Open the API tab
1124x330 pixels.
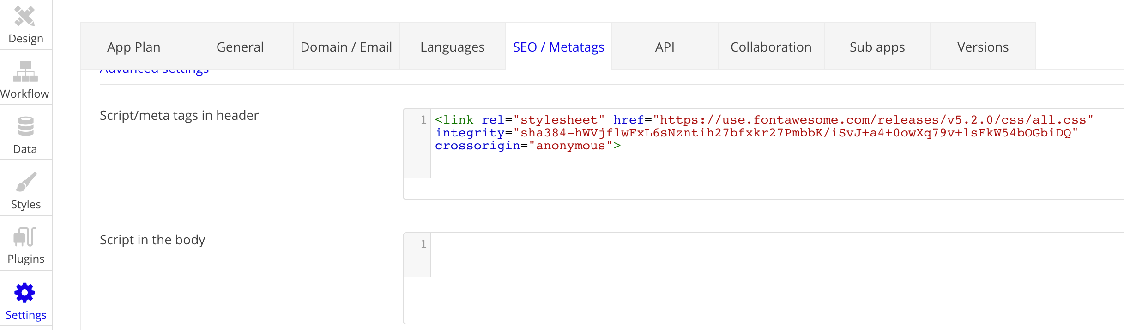point(665,47)
